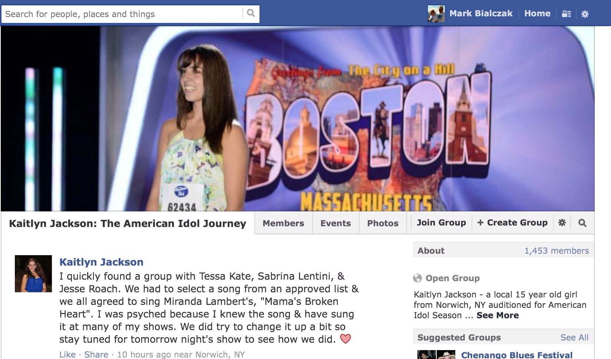
Task: Open the Events tab
Action: [x=336, y=223]
